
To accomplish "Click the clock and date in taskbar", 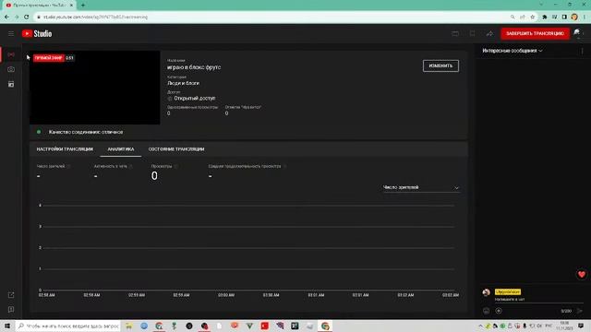I will click(x=564, y=326).
